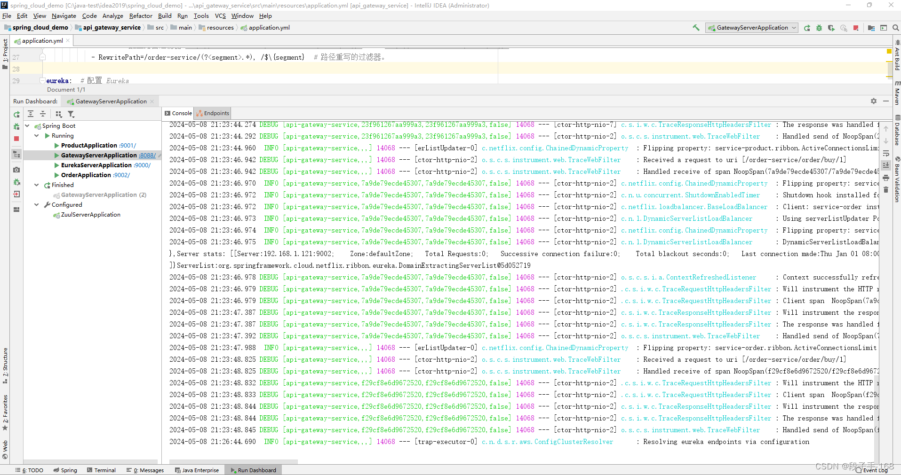The width and height of the screenshot is (901, 475).
Task: Toggle scroll to end of console
Action: pyautogui.click(x=886, y=165)
